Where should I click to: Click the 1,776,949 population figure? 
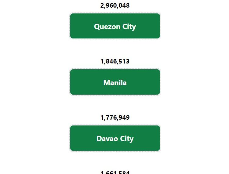pyautogui.click(x=115, y=118)
